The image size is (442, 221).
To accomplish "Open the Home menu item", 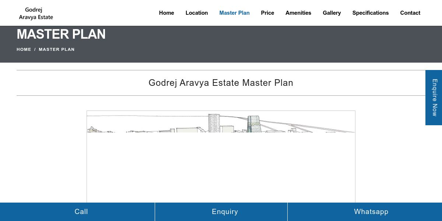I will (166, 13).
